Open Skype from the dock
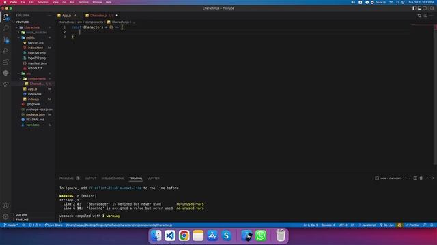 point(226,236)
